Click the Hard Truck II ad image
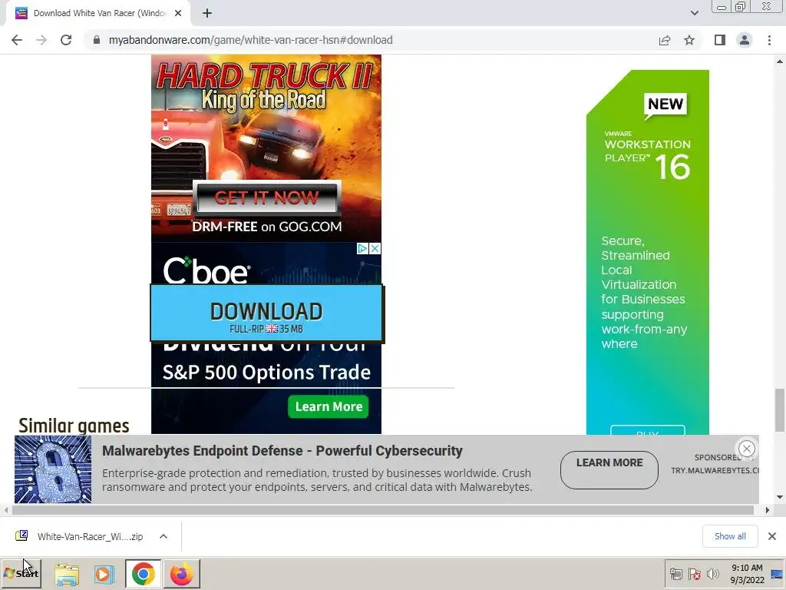 266,148
